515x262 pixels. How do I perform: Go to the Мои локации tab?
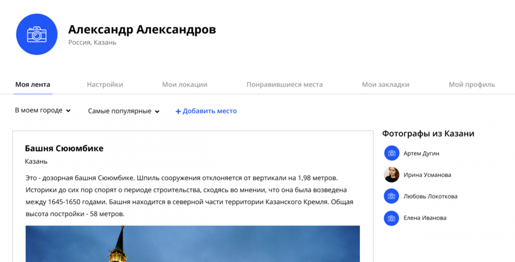(x=185, y=84)
